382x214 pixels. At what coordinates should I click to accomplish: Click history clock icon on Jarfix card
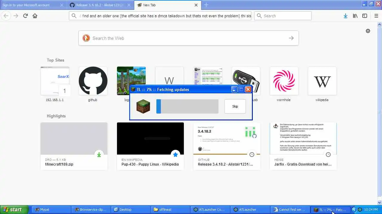(x=328, y=155)
